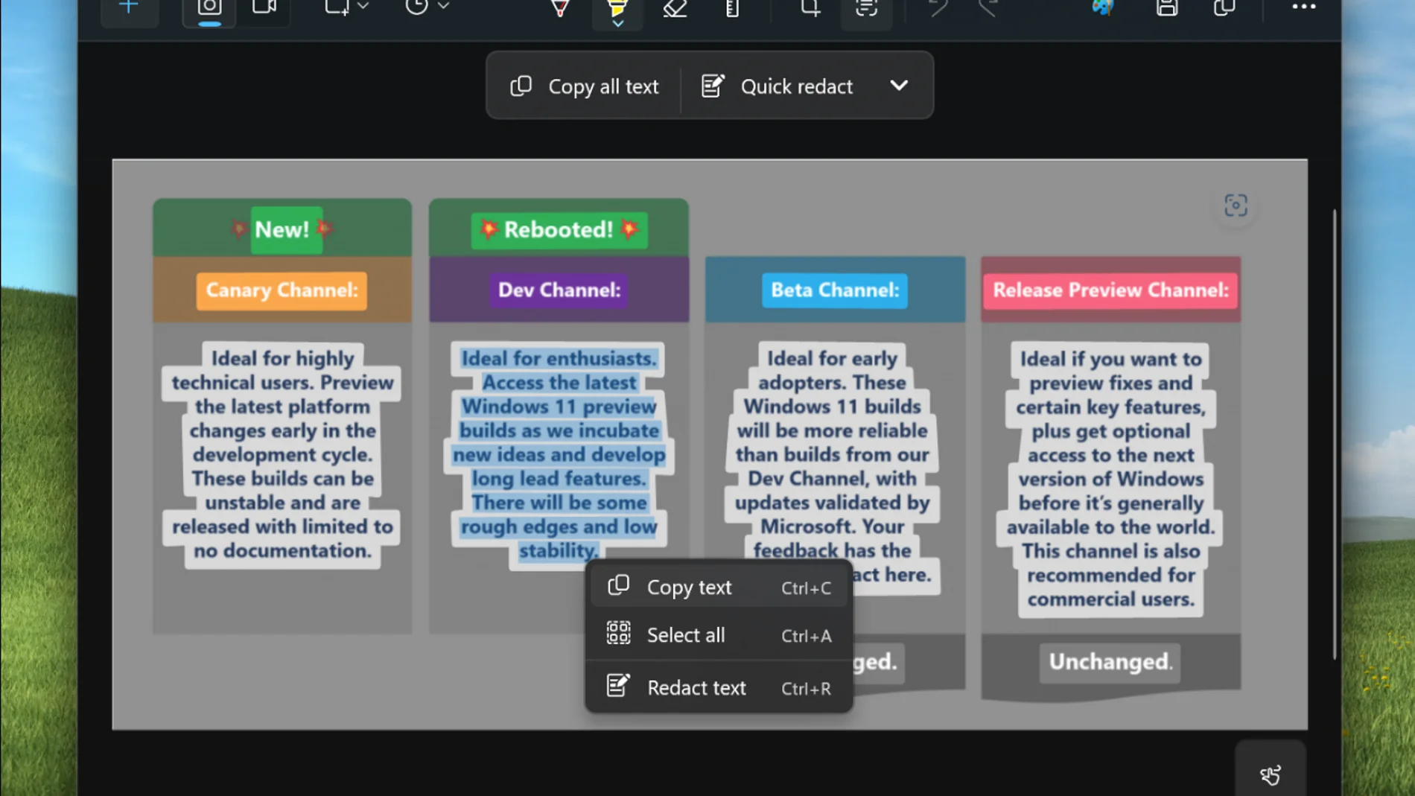Copy snip to clipboard from toolbar
The height and width of the screenshot is (796, 1415).
pos(1224,8)
